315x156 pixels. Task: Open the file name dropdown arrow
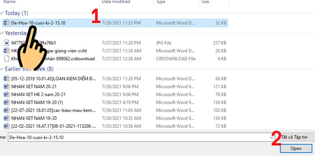[272, 137]
